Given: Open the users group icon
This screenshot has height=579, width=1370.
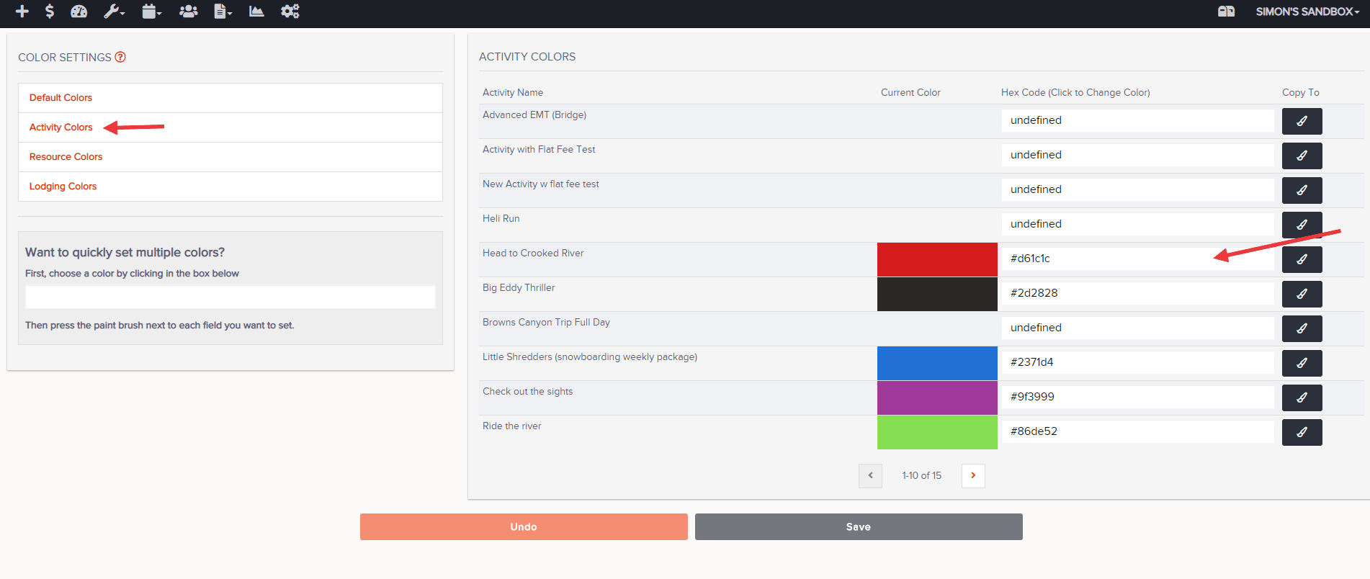Looking at the screenshot, I should (x=188, y=11).
